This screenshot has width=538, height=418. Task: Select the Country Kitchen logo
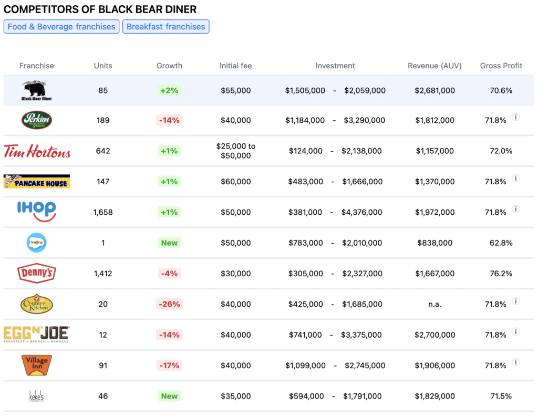pos(36,304)
